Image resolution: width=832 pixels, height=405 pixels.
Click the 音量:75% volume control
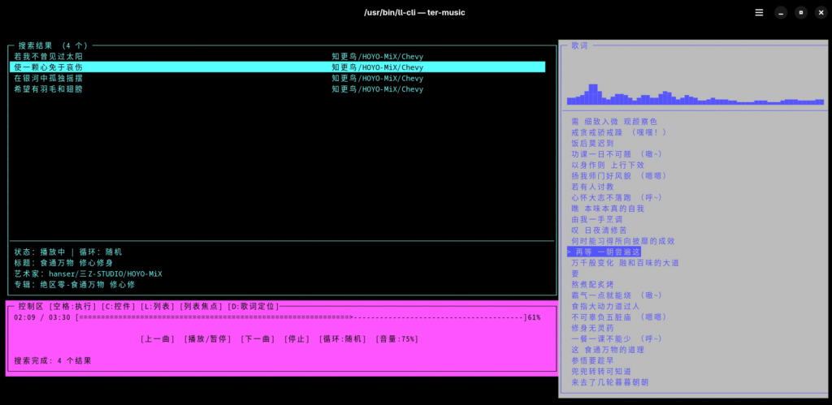[398, 339]
